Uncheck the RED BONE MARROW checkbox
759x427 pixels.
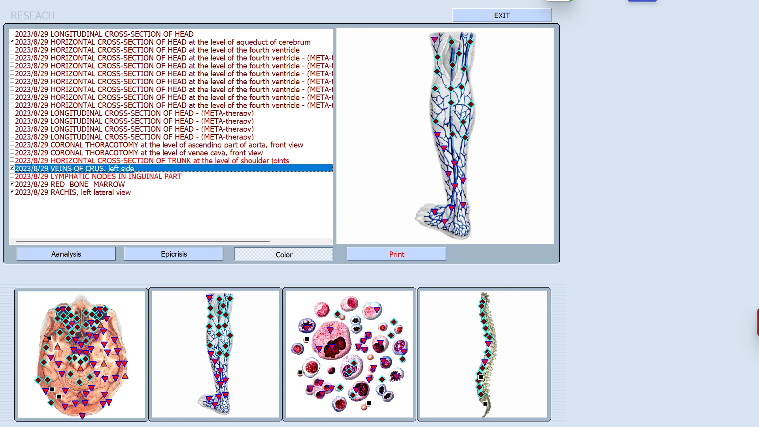coord(12,184)
